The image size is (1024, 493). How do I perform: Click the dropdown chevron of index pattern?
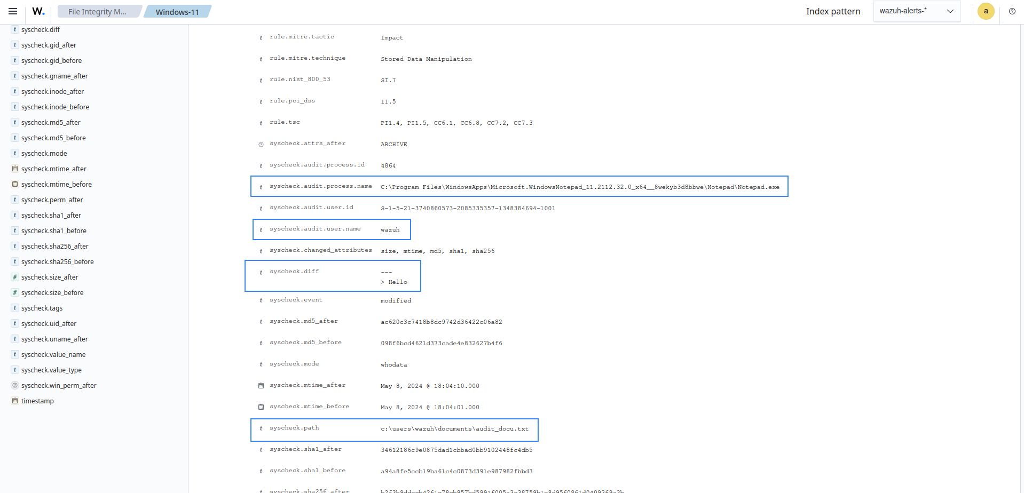tap(950, 11)
